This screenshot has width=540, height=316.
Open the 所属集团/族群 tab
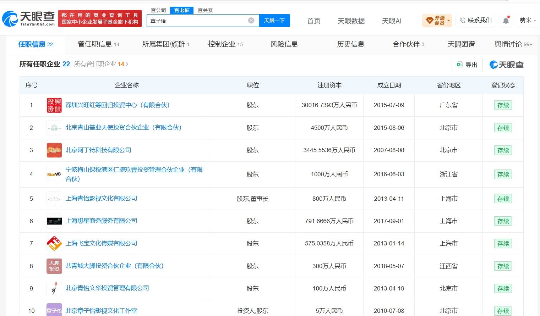166,44
